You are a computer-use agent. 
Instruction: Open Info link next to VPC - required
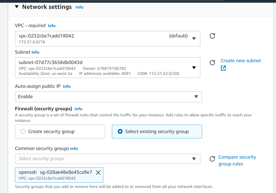(52, 26)
